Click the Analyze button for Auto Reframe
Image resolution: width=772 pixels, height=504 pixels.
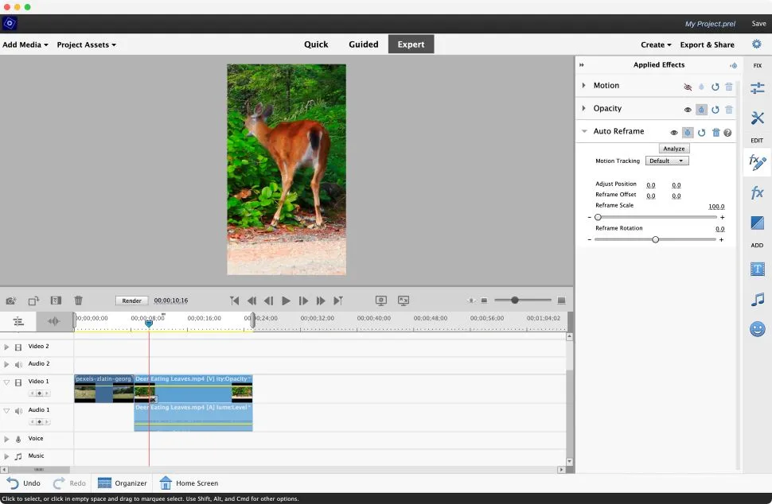pos(673,148)
